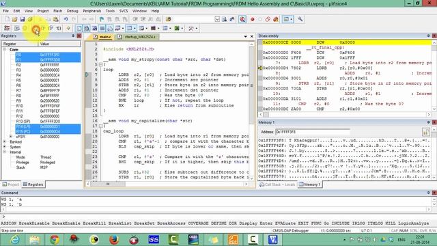This screenshot has width=437, height=246.
Task: Click the Save All icon
Action: coord(30,19)
